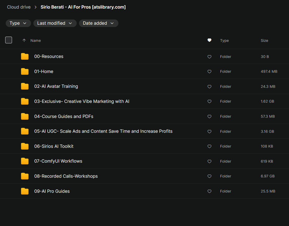The image size is (289, 226).
Task: Click the 00-Resources folder icon
Action: [25, 56]
